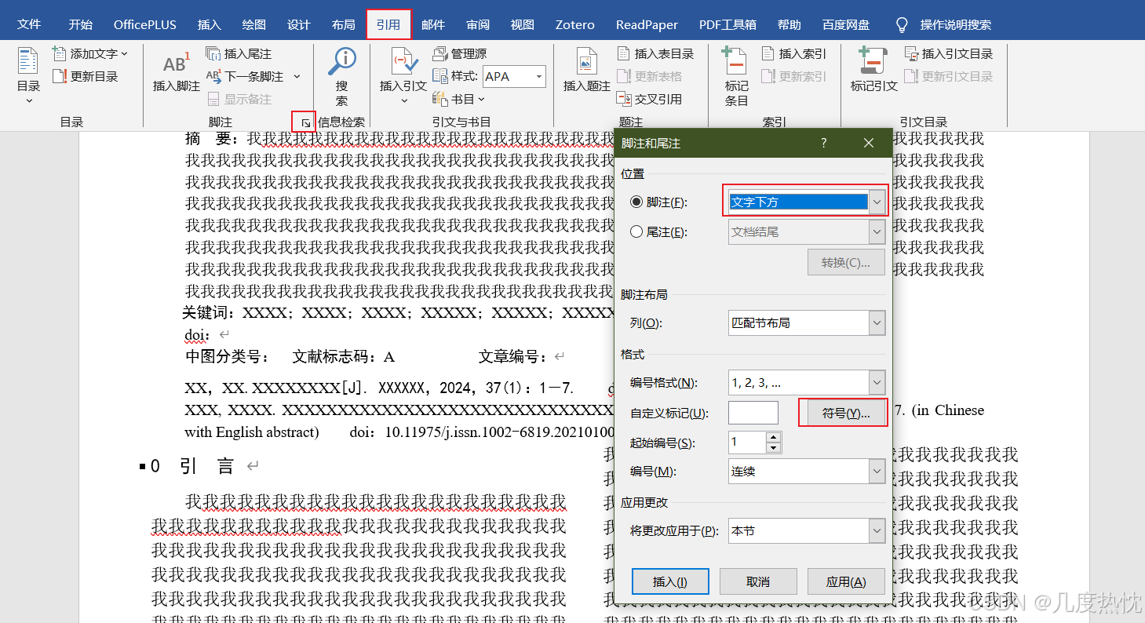Click the 自定义标记(U) input field
This screenshot has width=1145, height=623.
[x=753, y=413]
